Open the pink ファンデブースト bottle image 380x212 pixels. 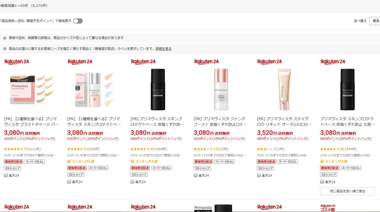tap(221, 90)
